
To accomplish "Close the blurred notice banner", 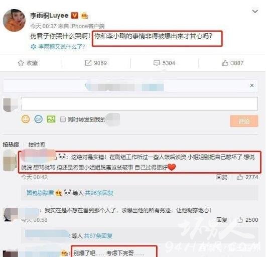I will [252, 85].
